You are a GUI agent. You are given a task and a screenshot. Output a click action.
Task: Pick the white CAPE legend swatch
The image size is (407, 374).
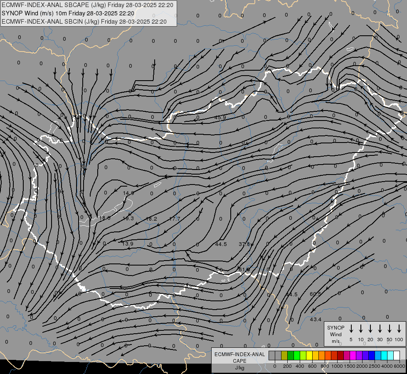coord(396,355)
